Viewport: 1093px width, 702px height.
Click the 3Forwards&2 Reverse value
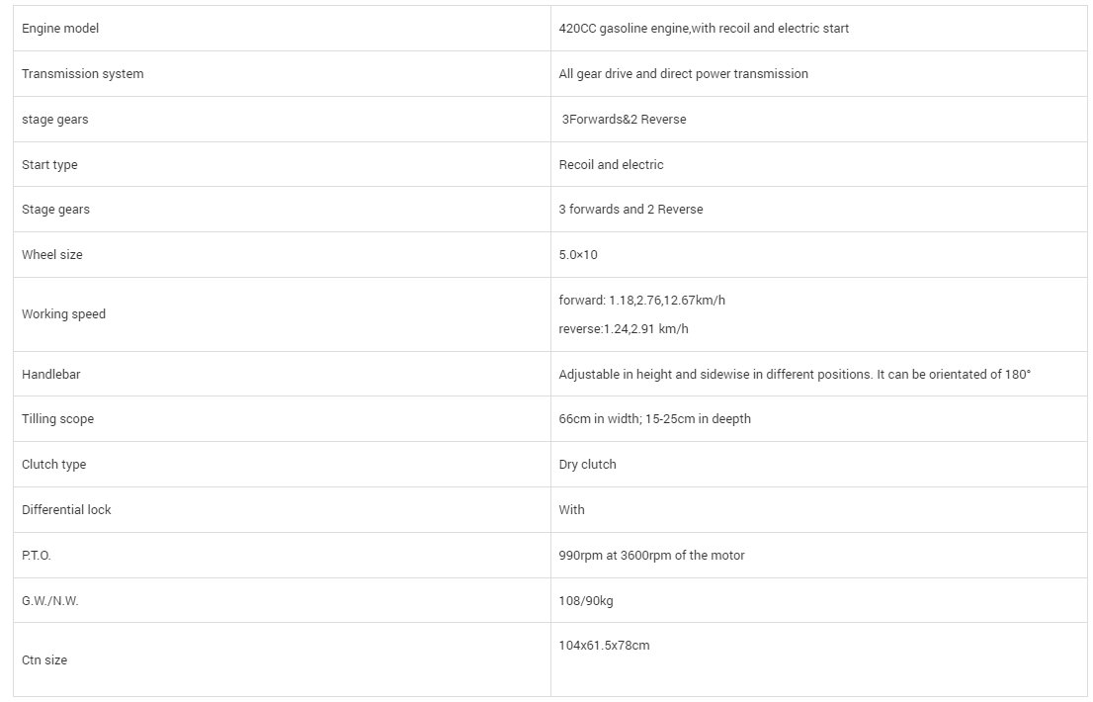[x=624, y=120]
